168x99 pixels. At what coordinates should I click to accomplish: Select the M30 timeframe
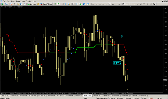pyautogui.click(x=103, y=4)
